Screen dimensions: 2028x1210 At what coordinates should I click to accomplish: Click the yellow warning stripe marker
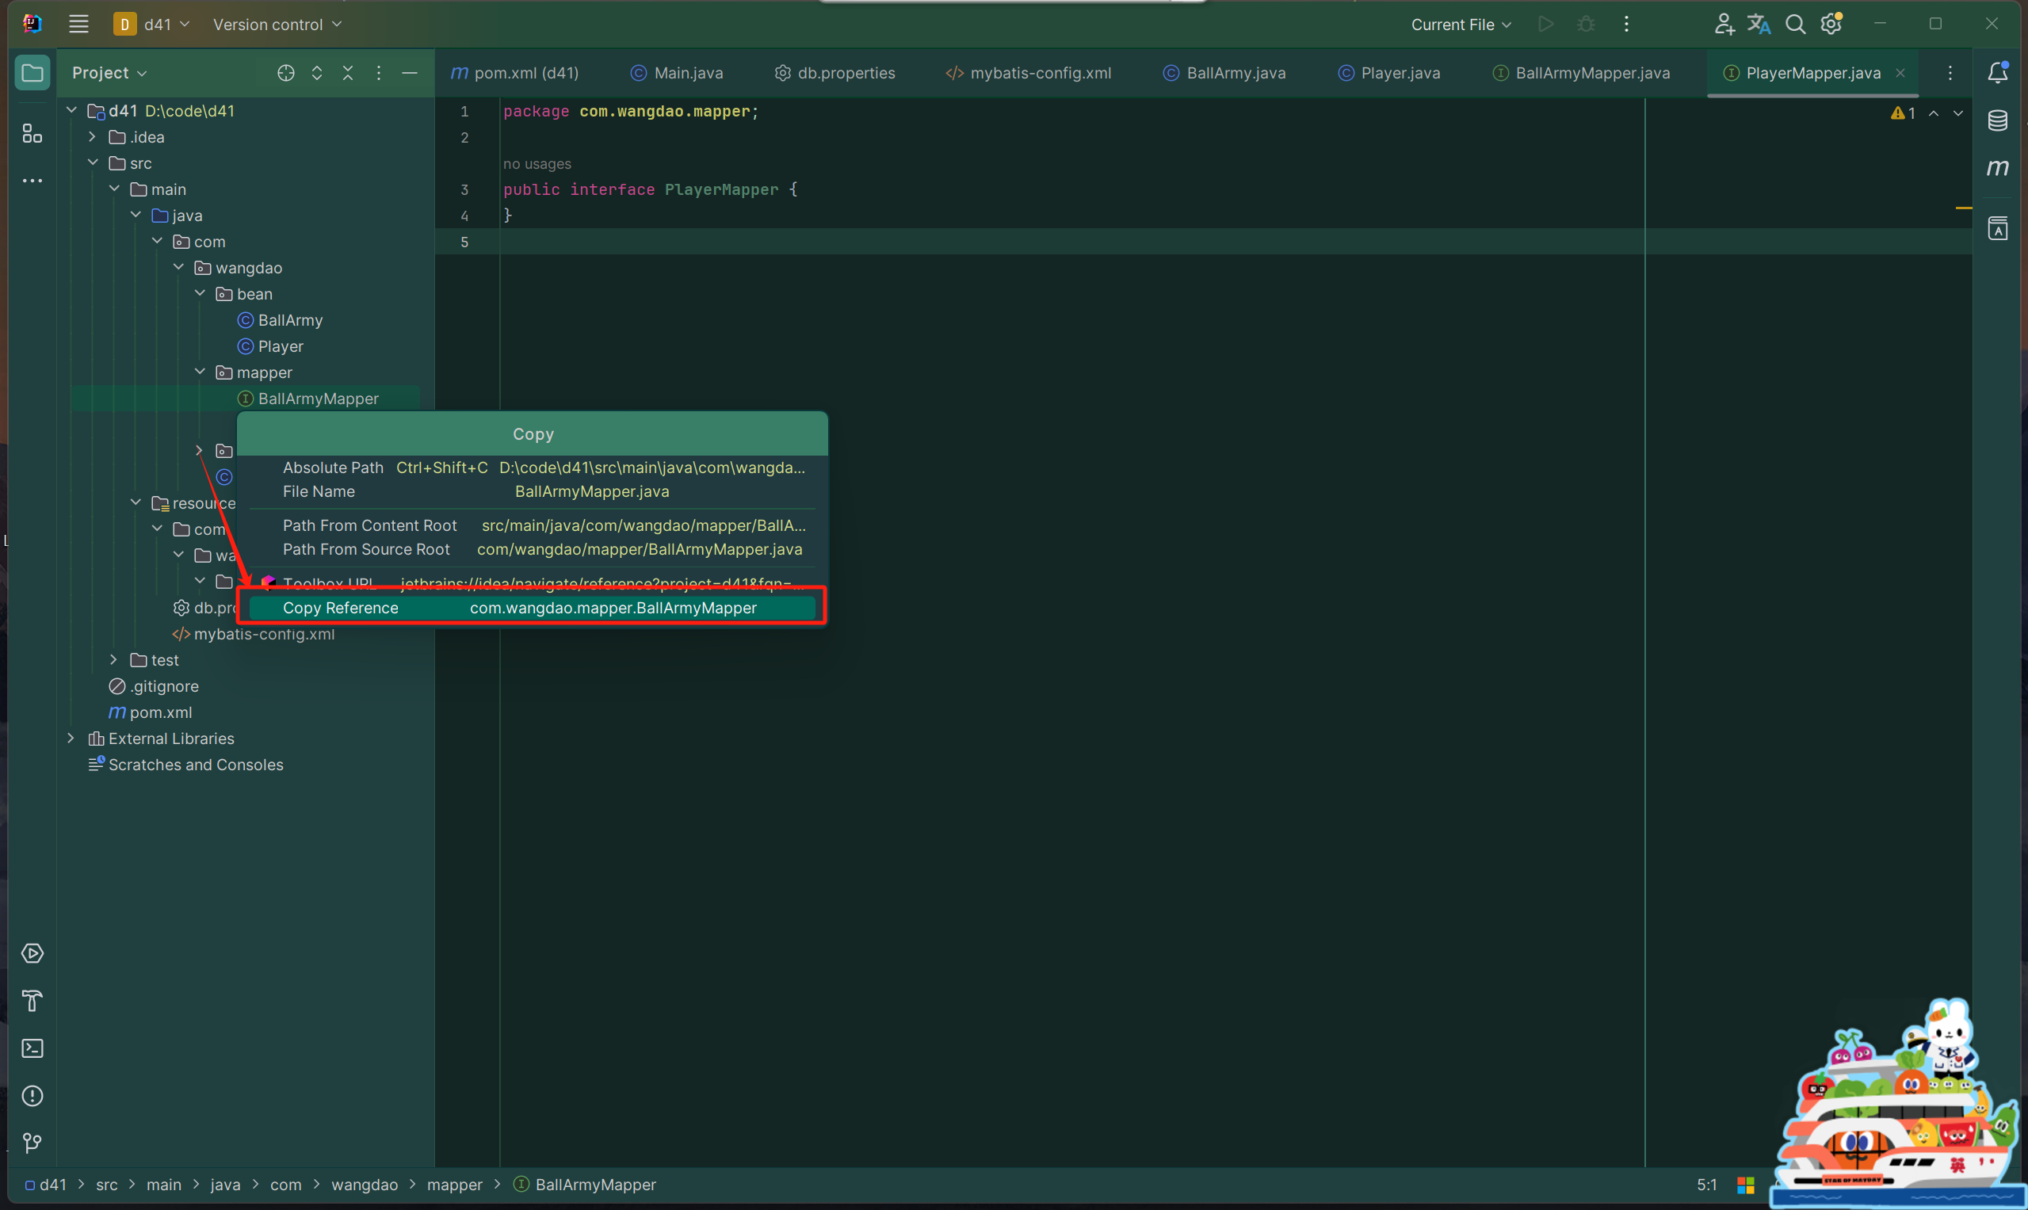[1964, 208]
